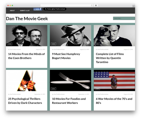Click Lists tag on Tarantino image
The height and width of the screenshot is (119, 141).
pos(97,44)
